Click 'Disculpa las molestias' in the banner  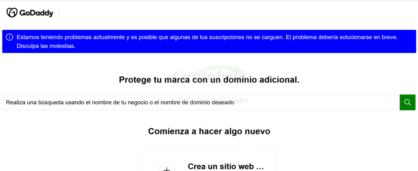pos(46,46)
